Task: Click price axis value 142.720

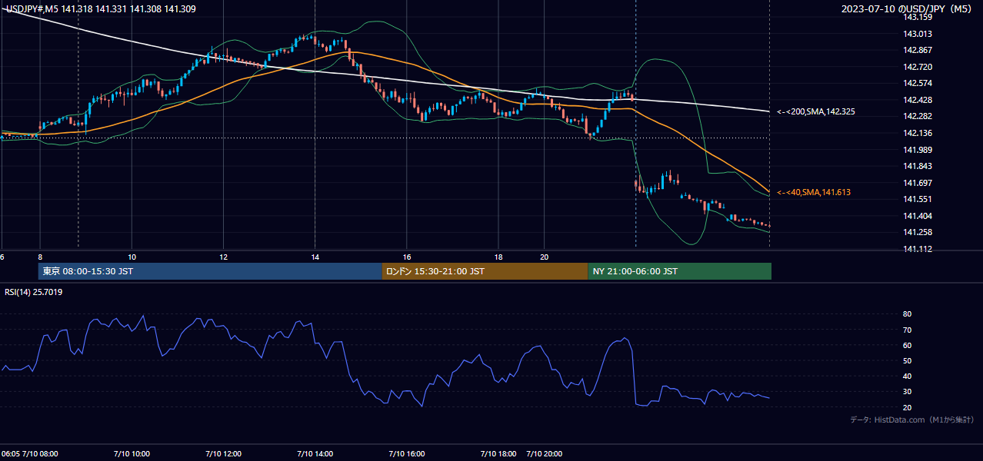Action: 917,67
